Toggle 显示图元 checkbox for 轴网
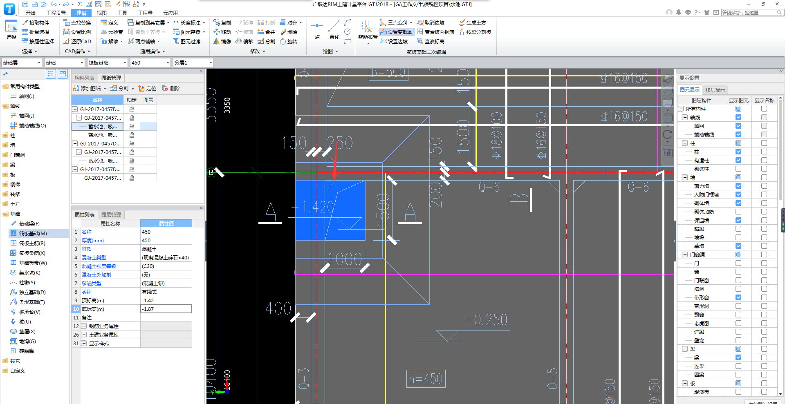 click(738, 126)
